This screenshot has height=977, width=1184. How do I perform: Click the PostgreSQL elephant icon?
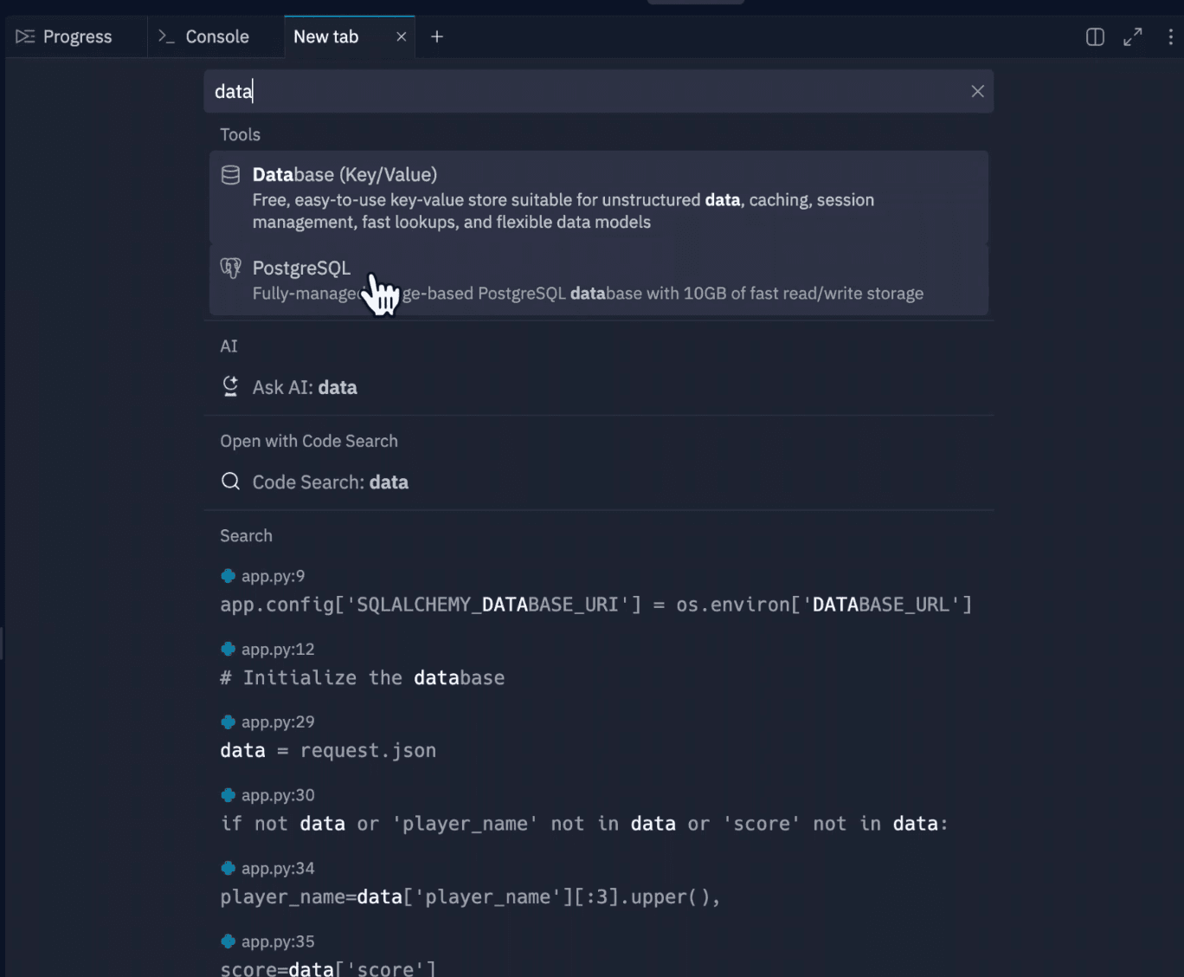coord(230,268)
